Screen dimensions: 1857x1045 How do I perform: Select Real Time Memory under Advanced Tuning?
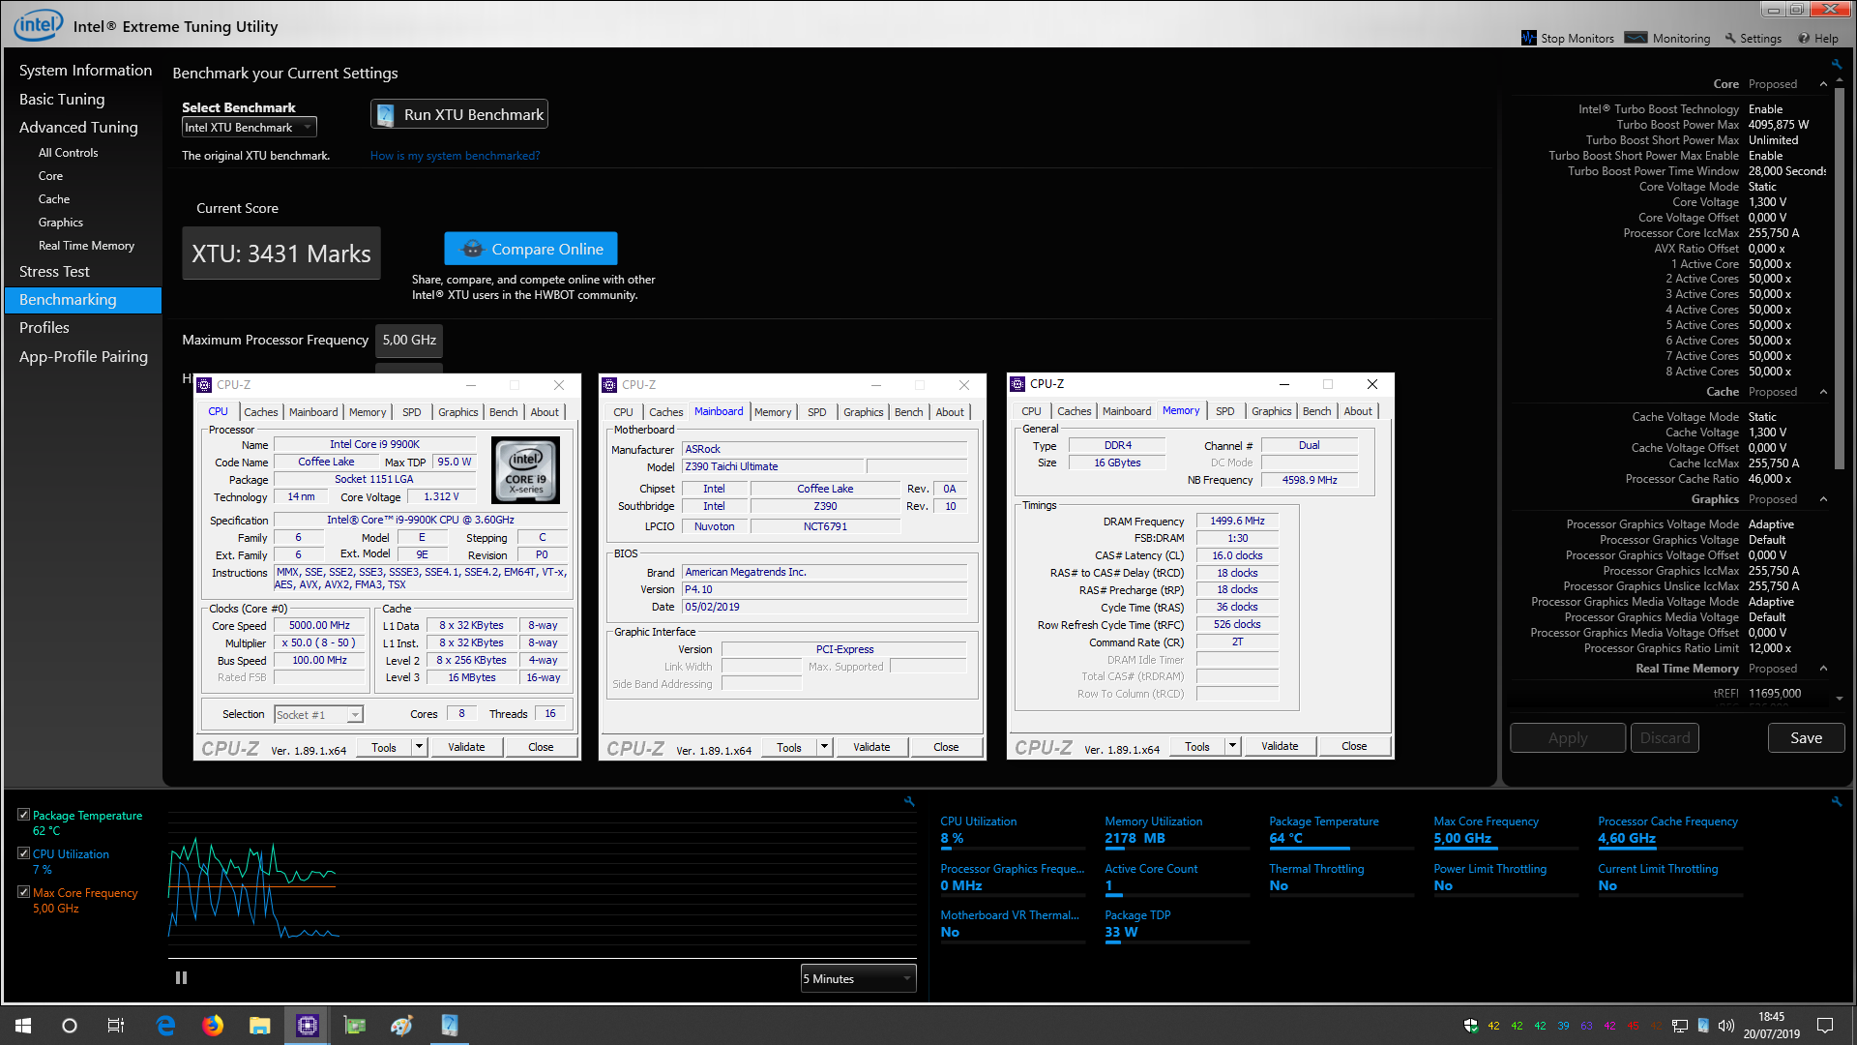click(x=86, y=246)
